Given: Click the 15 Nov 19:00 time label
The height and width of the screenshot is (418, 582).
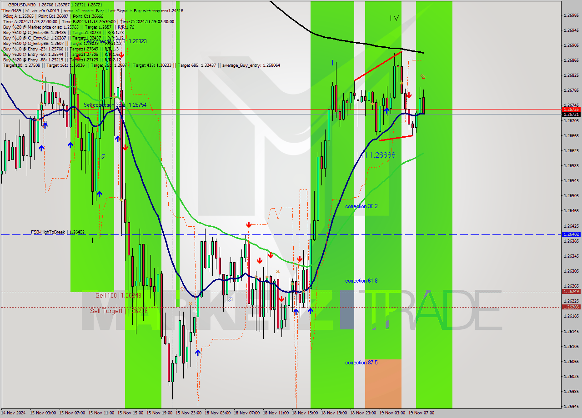Looking at the screenshot, I should 159,413.
